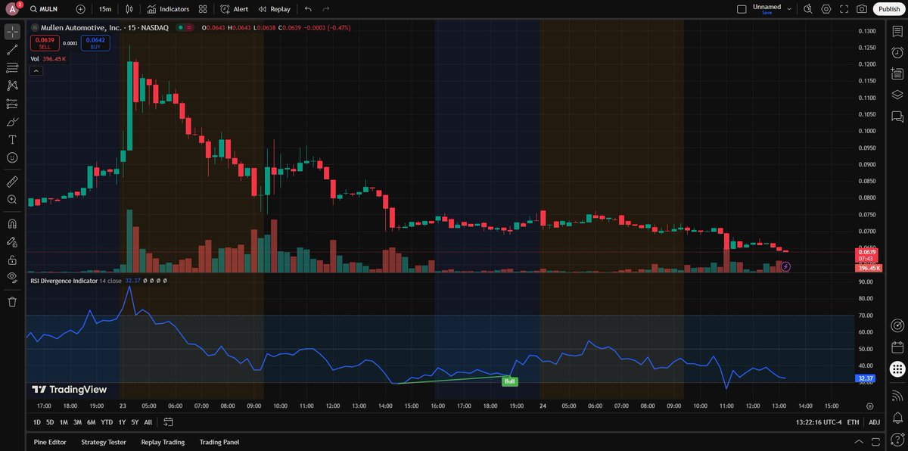Open the add-note list icon in right sidebar

tap(897, 73)
